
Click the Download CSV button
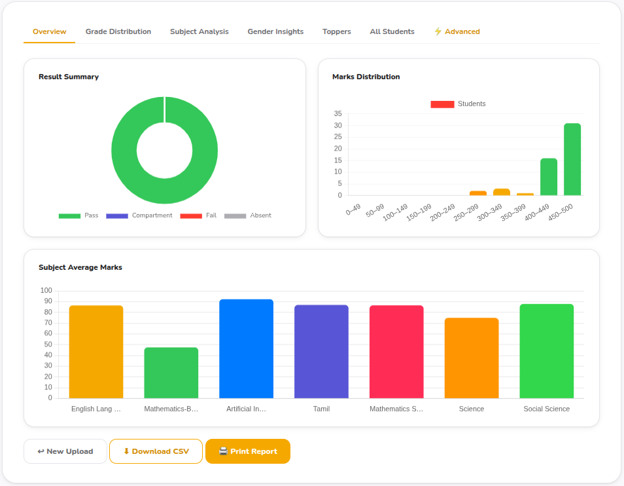(156, 451)
